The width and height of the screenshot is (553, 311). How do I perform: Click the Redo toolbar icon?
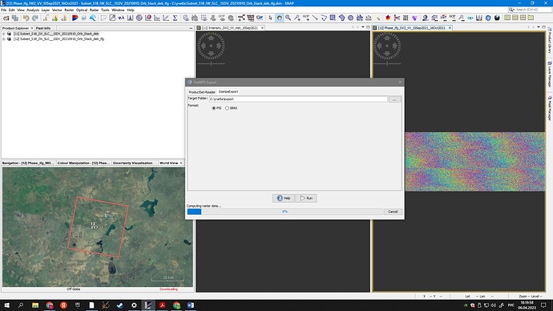35,18
